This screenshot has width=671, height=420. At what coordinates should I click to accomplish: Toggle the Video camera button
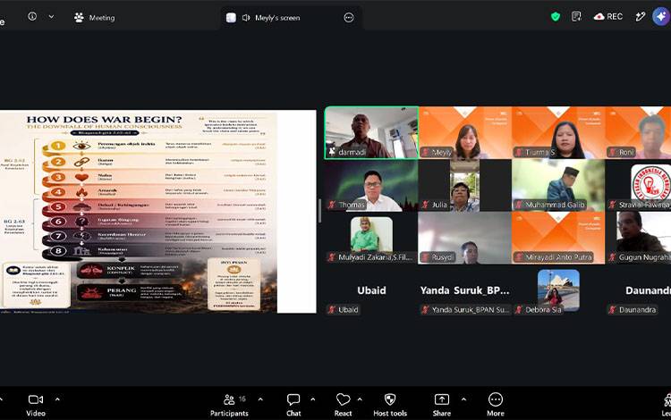[x=36, y=405]
